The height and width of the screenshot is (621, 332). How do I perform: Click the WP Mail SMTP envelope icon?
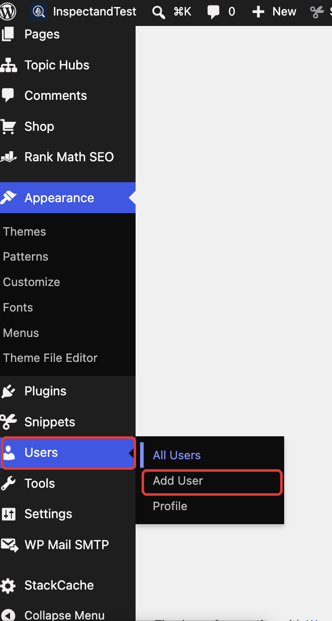point(9,545)
